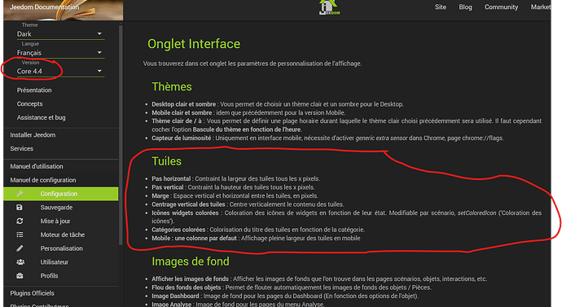Viewport: 562px width, 307px height.
Task: Click the Images de fond heading
Action: 191,261
